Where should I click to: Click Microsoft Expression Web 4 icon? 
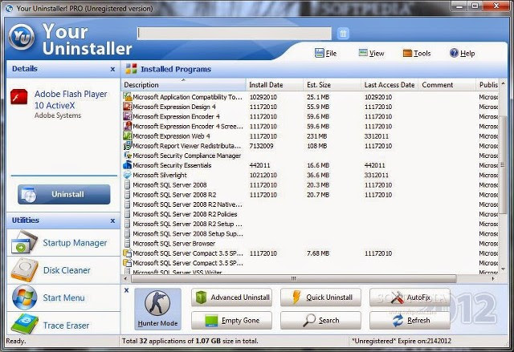click(x=127, y=136)
